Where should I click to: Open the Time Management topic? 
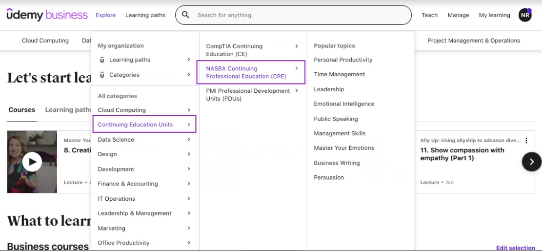coord(339,74)
